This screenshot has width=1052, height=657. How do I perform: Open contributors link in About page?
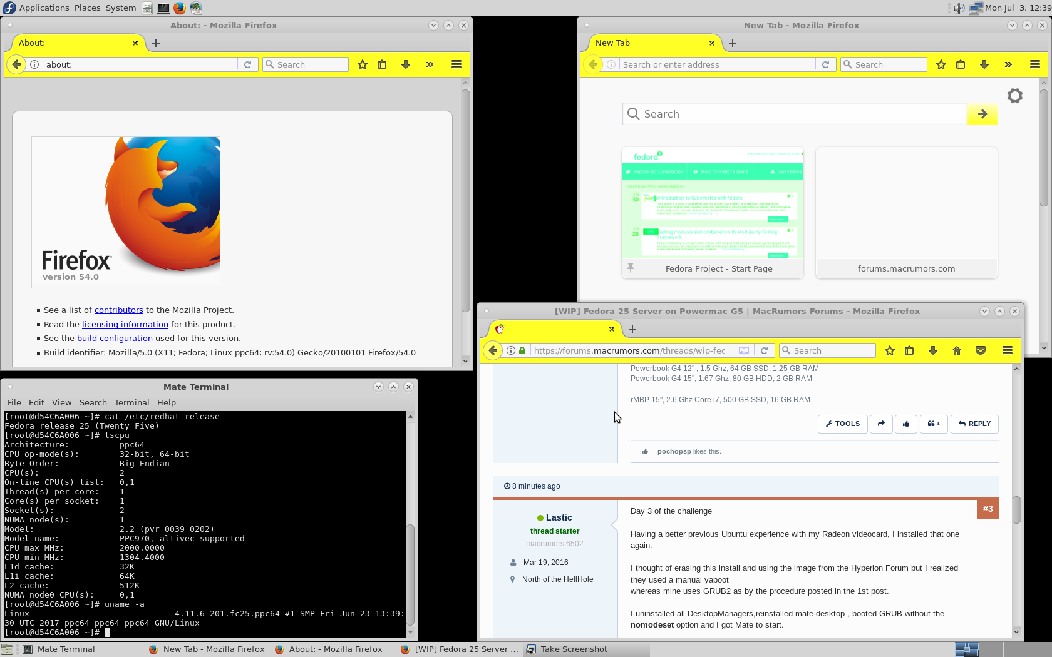[119, 310]
